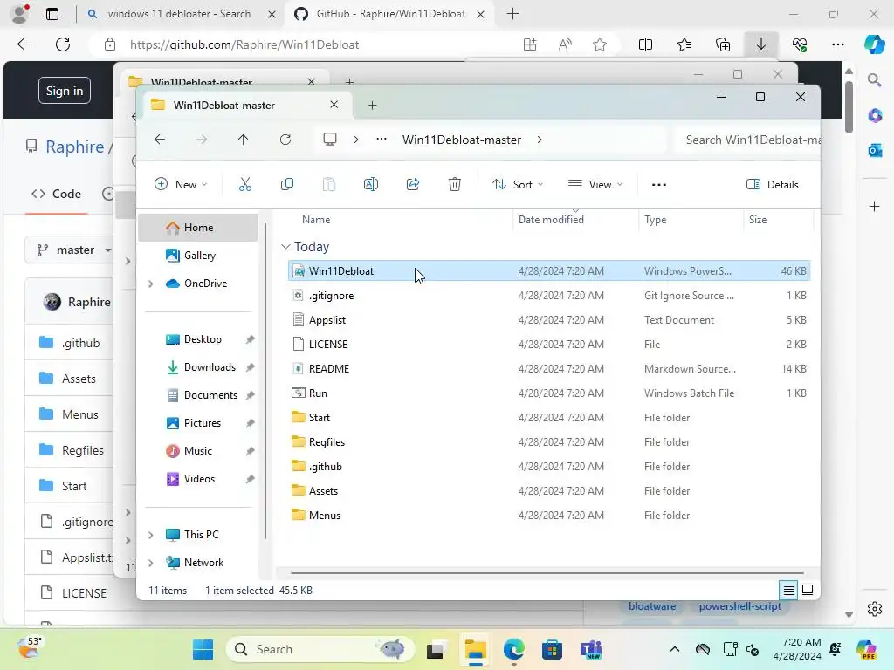The image size is (894, 670).
Task: Open Edge split screen icon
Action: point(645,44)
